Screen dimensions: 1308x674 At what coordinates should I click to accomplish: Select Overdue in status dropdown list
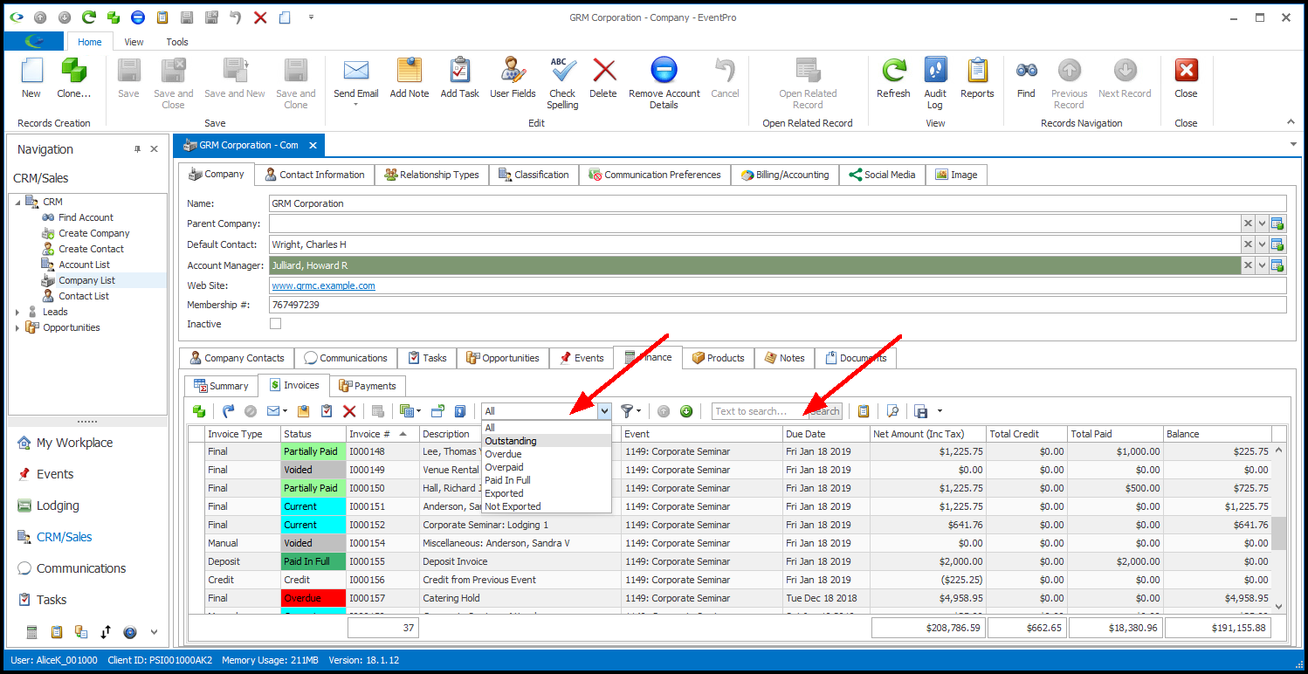[547, 454]
